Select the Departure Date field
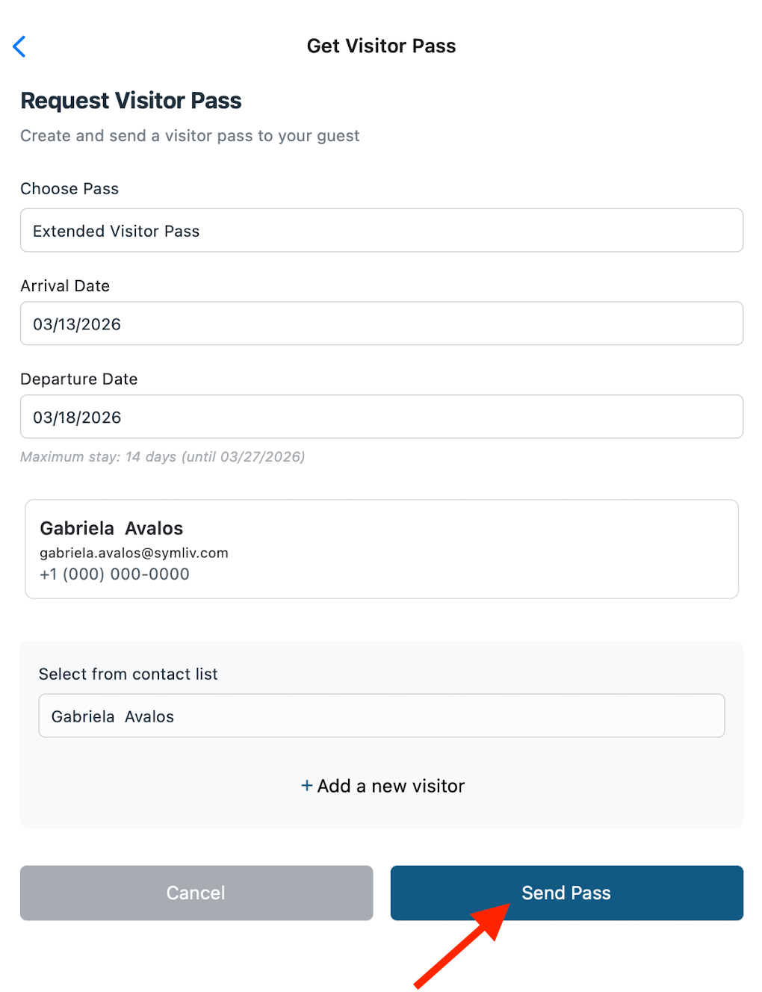762x992 pixels. tap(381, 417)
